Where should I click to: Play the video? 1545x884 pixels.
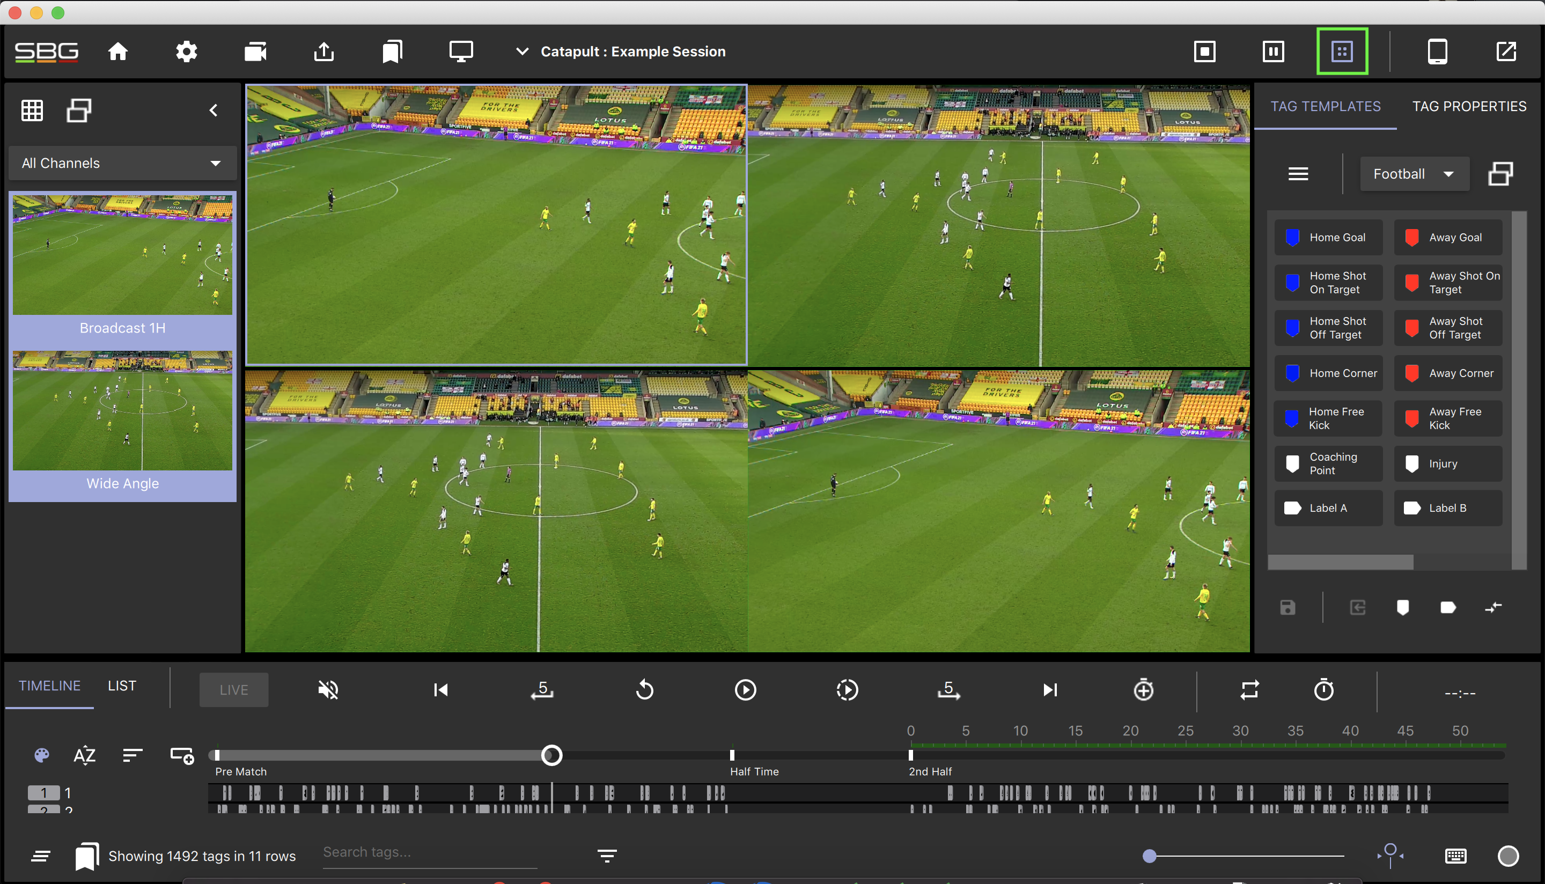(745, 690)
